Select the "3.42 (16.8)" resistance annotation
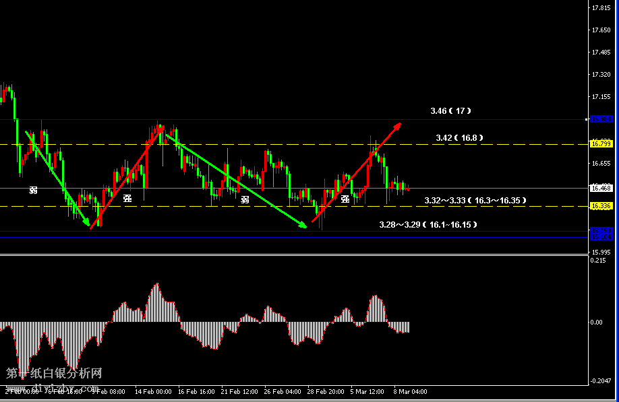This screenshot has height=402, width=619. point(459,137)
